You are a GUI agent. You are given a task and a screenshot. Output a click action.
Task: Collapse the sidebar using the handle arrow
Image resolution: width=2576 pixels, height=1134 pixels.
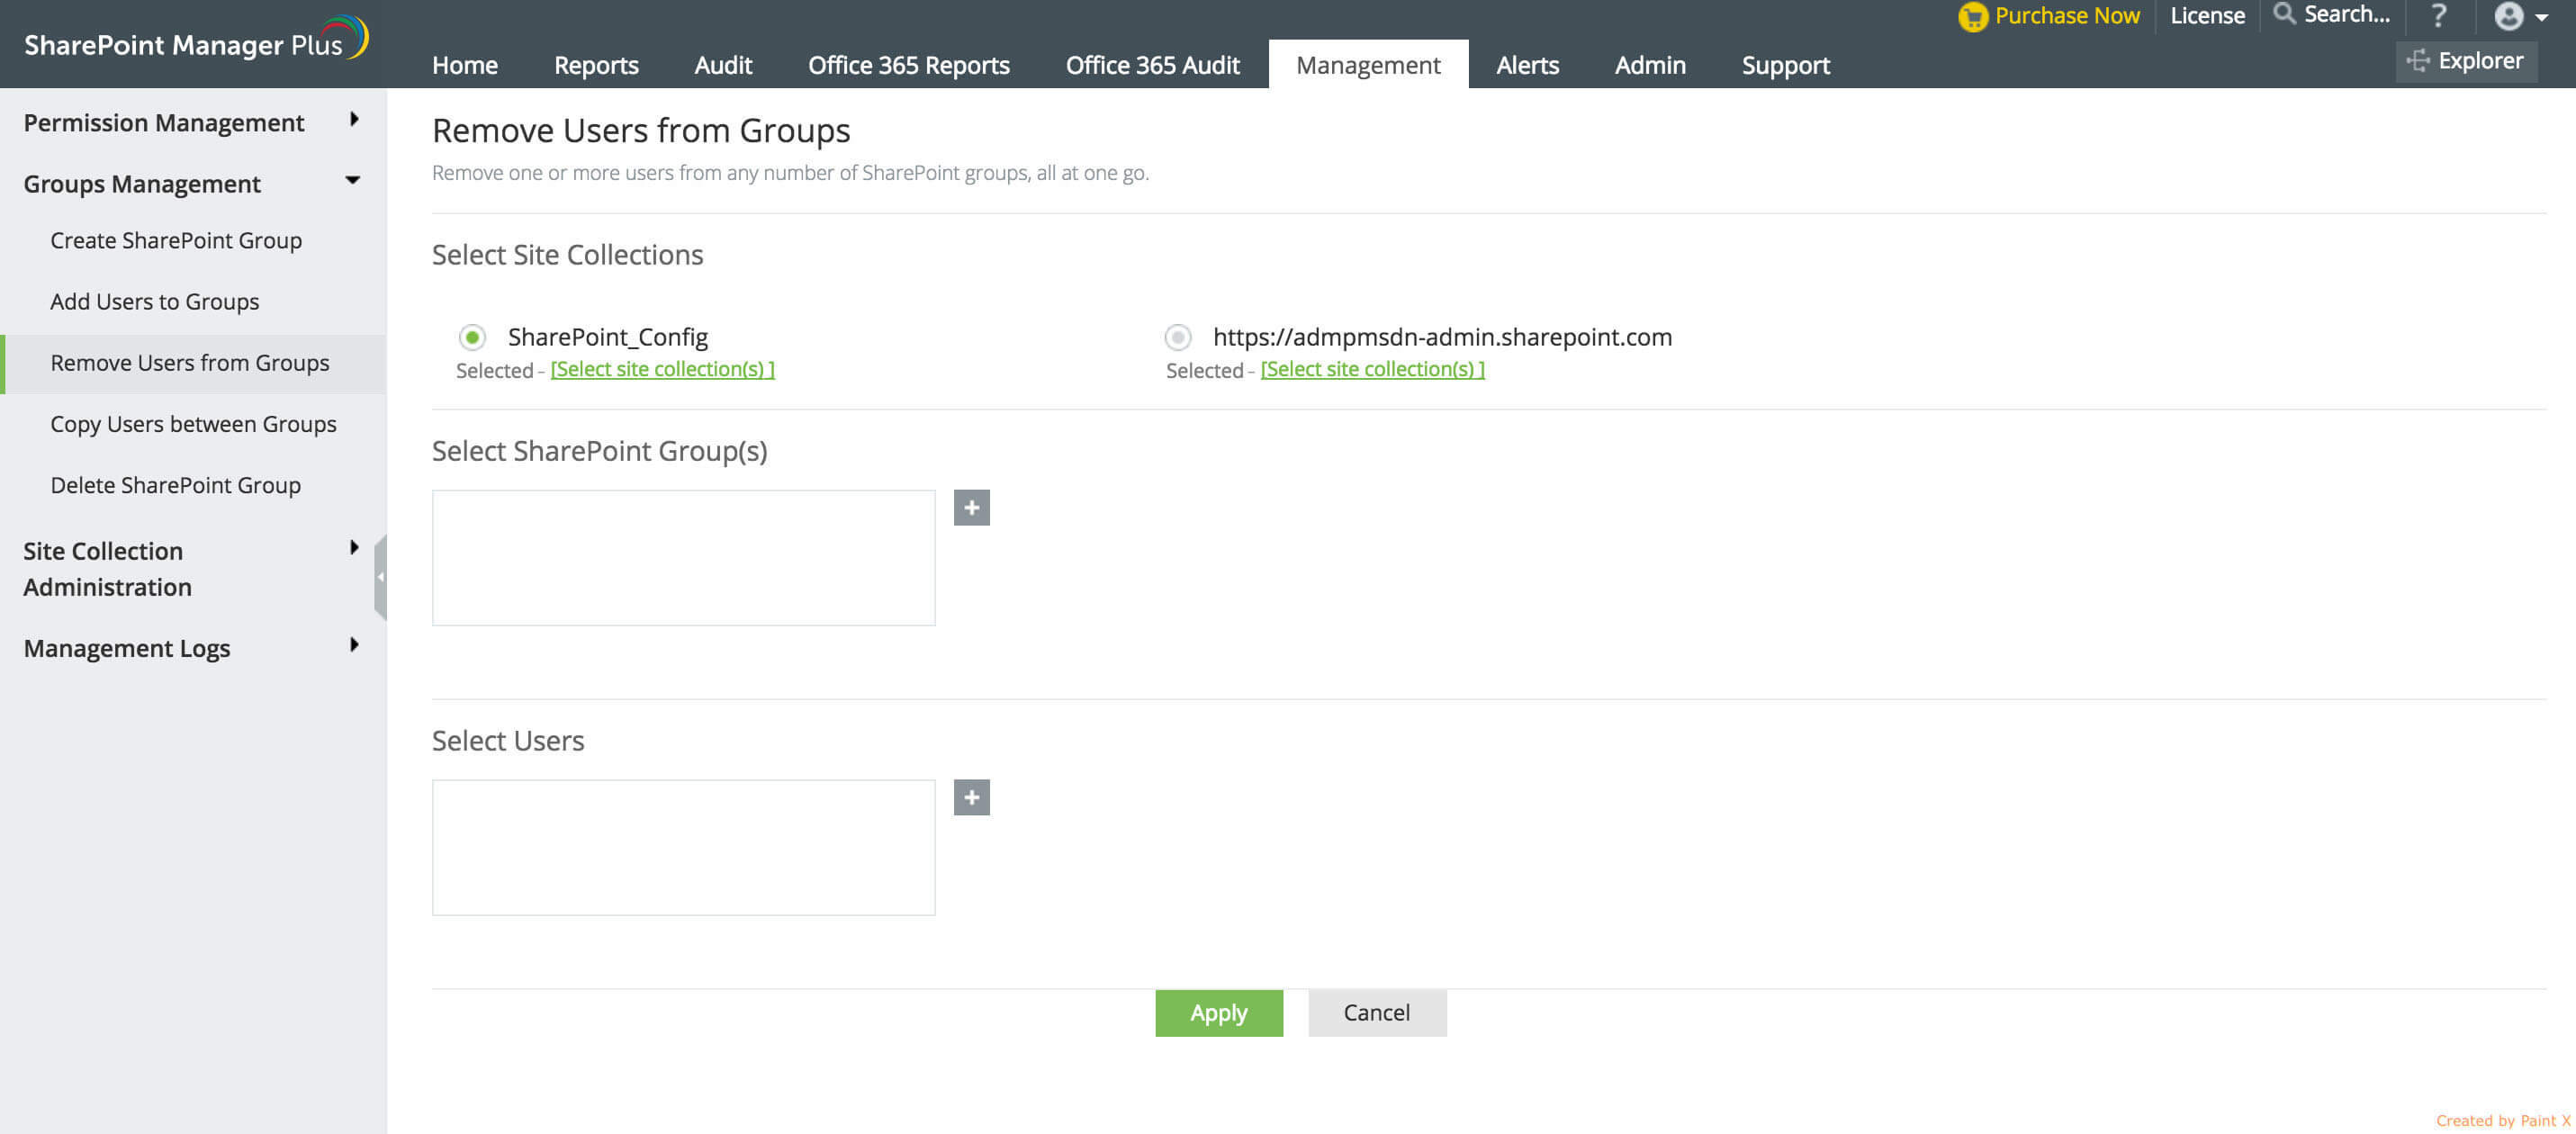[380, 577]
